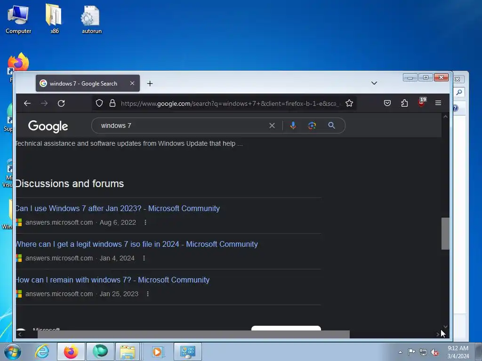Open the Firefox hamburger menu
The width and height of the screenshot is (482, 361).
coord(438,103)
